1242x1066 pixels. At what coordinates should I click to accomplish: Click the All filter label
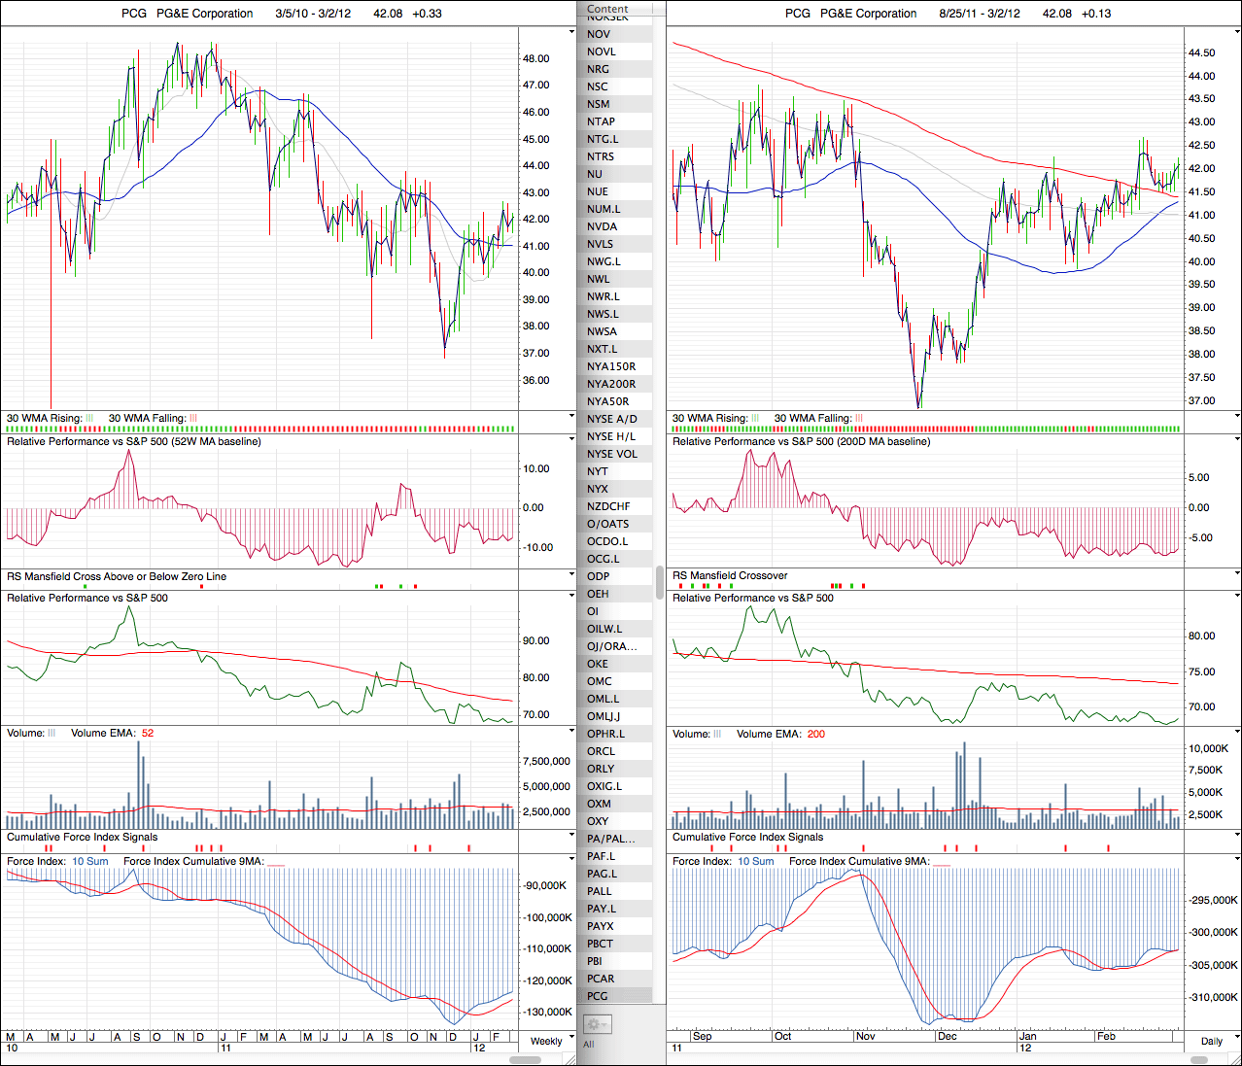588,1045
